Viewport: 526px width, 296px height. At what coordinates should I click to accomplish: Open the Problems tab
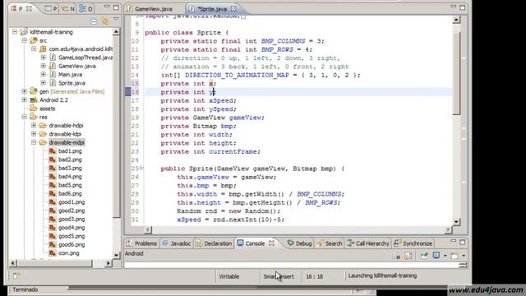pyautogui.click(x=141, y=243)
